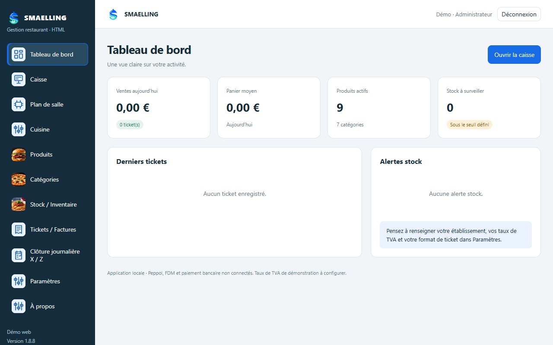The width and height of the screenshot is (553, 345).
Task: Click the Cuisine sliders icon
Action: pos(19,129)
